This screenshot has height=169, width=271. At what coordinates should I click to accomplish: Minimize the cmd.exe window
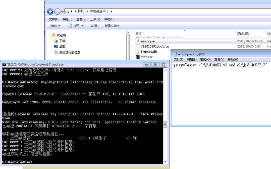coord(147,64)
